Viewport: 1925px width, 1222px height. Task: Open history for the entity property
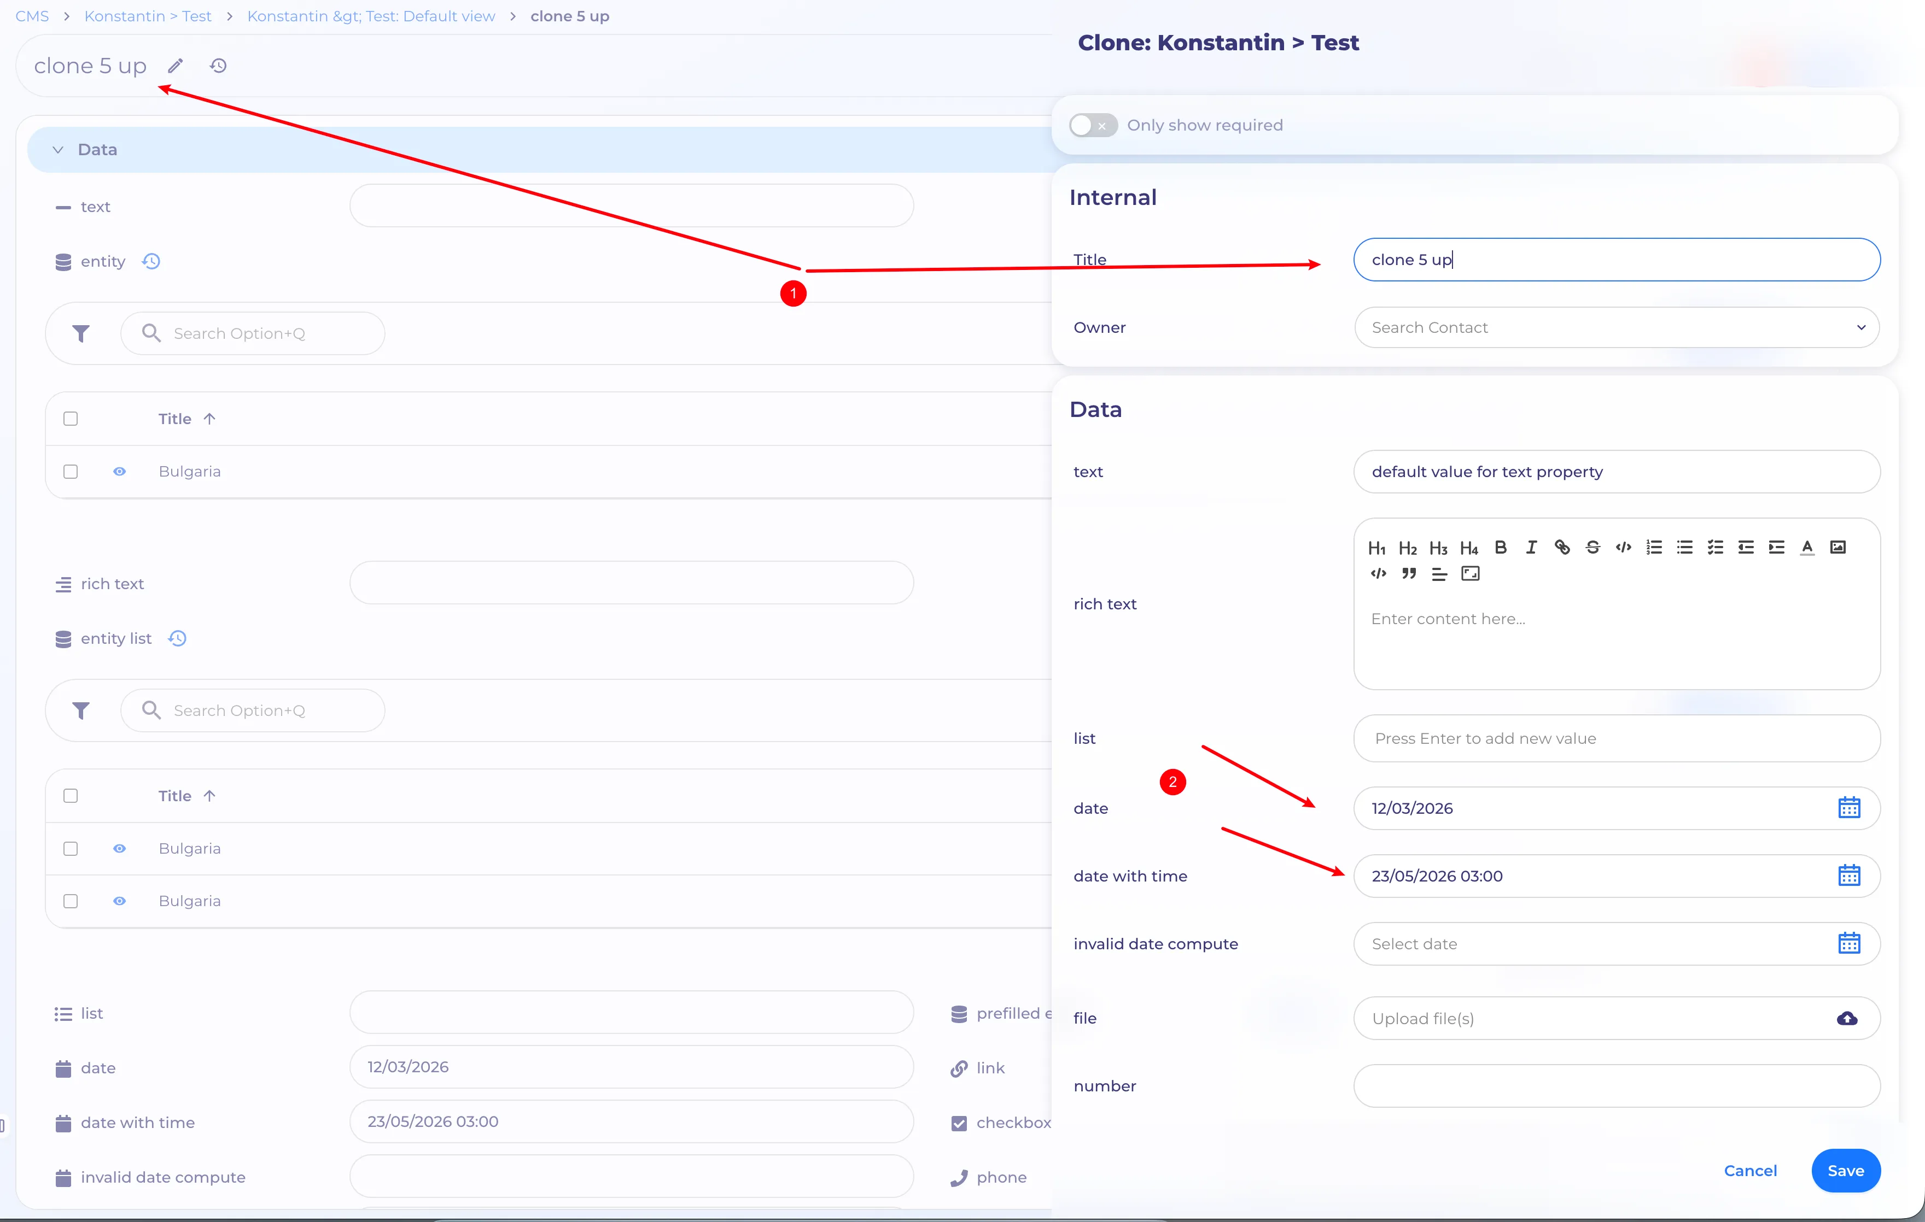point(151,261)
